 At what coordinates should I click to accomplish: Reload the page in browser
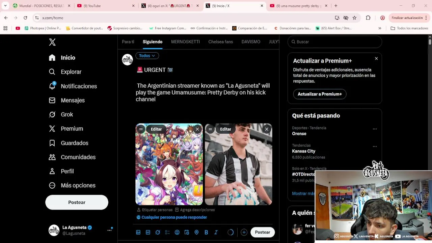click(x=25, y=18)
